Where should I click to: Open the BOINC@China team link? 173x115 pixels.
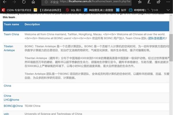tap(13, 106)
